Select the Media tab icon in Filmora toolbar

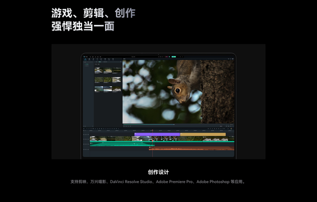(x=85, y=59)
